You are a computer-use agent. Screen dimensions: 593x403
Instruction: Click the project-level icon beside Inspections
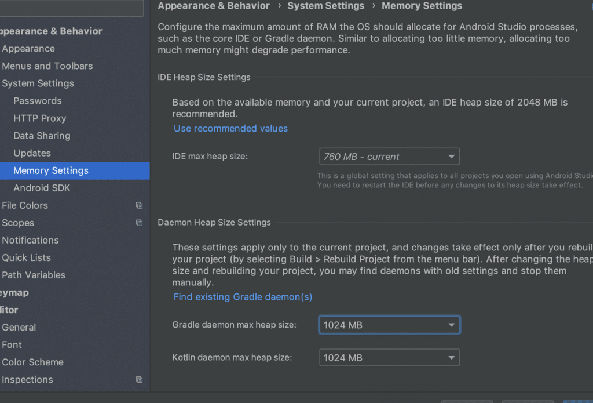pos(139,380)
